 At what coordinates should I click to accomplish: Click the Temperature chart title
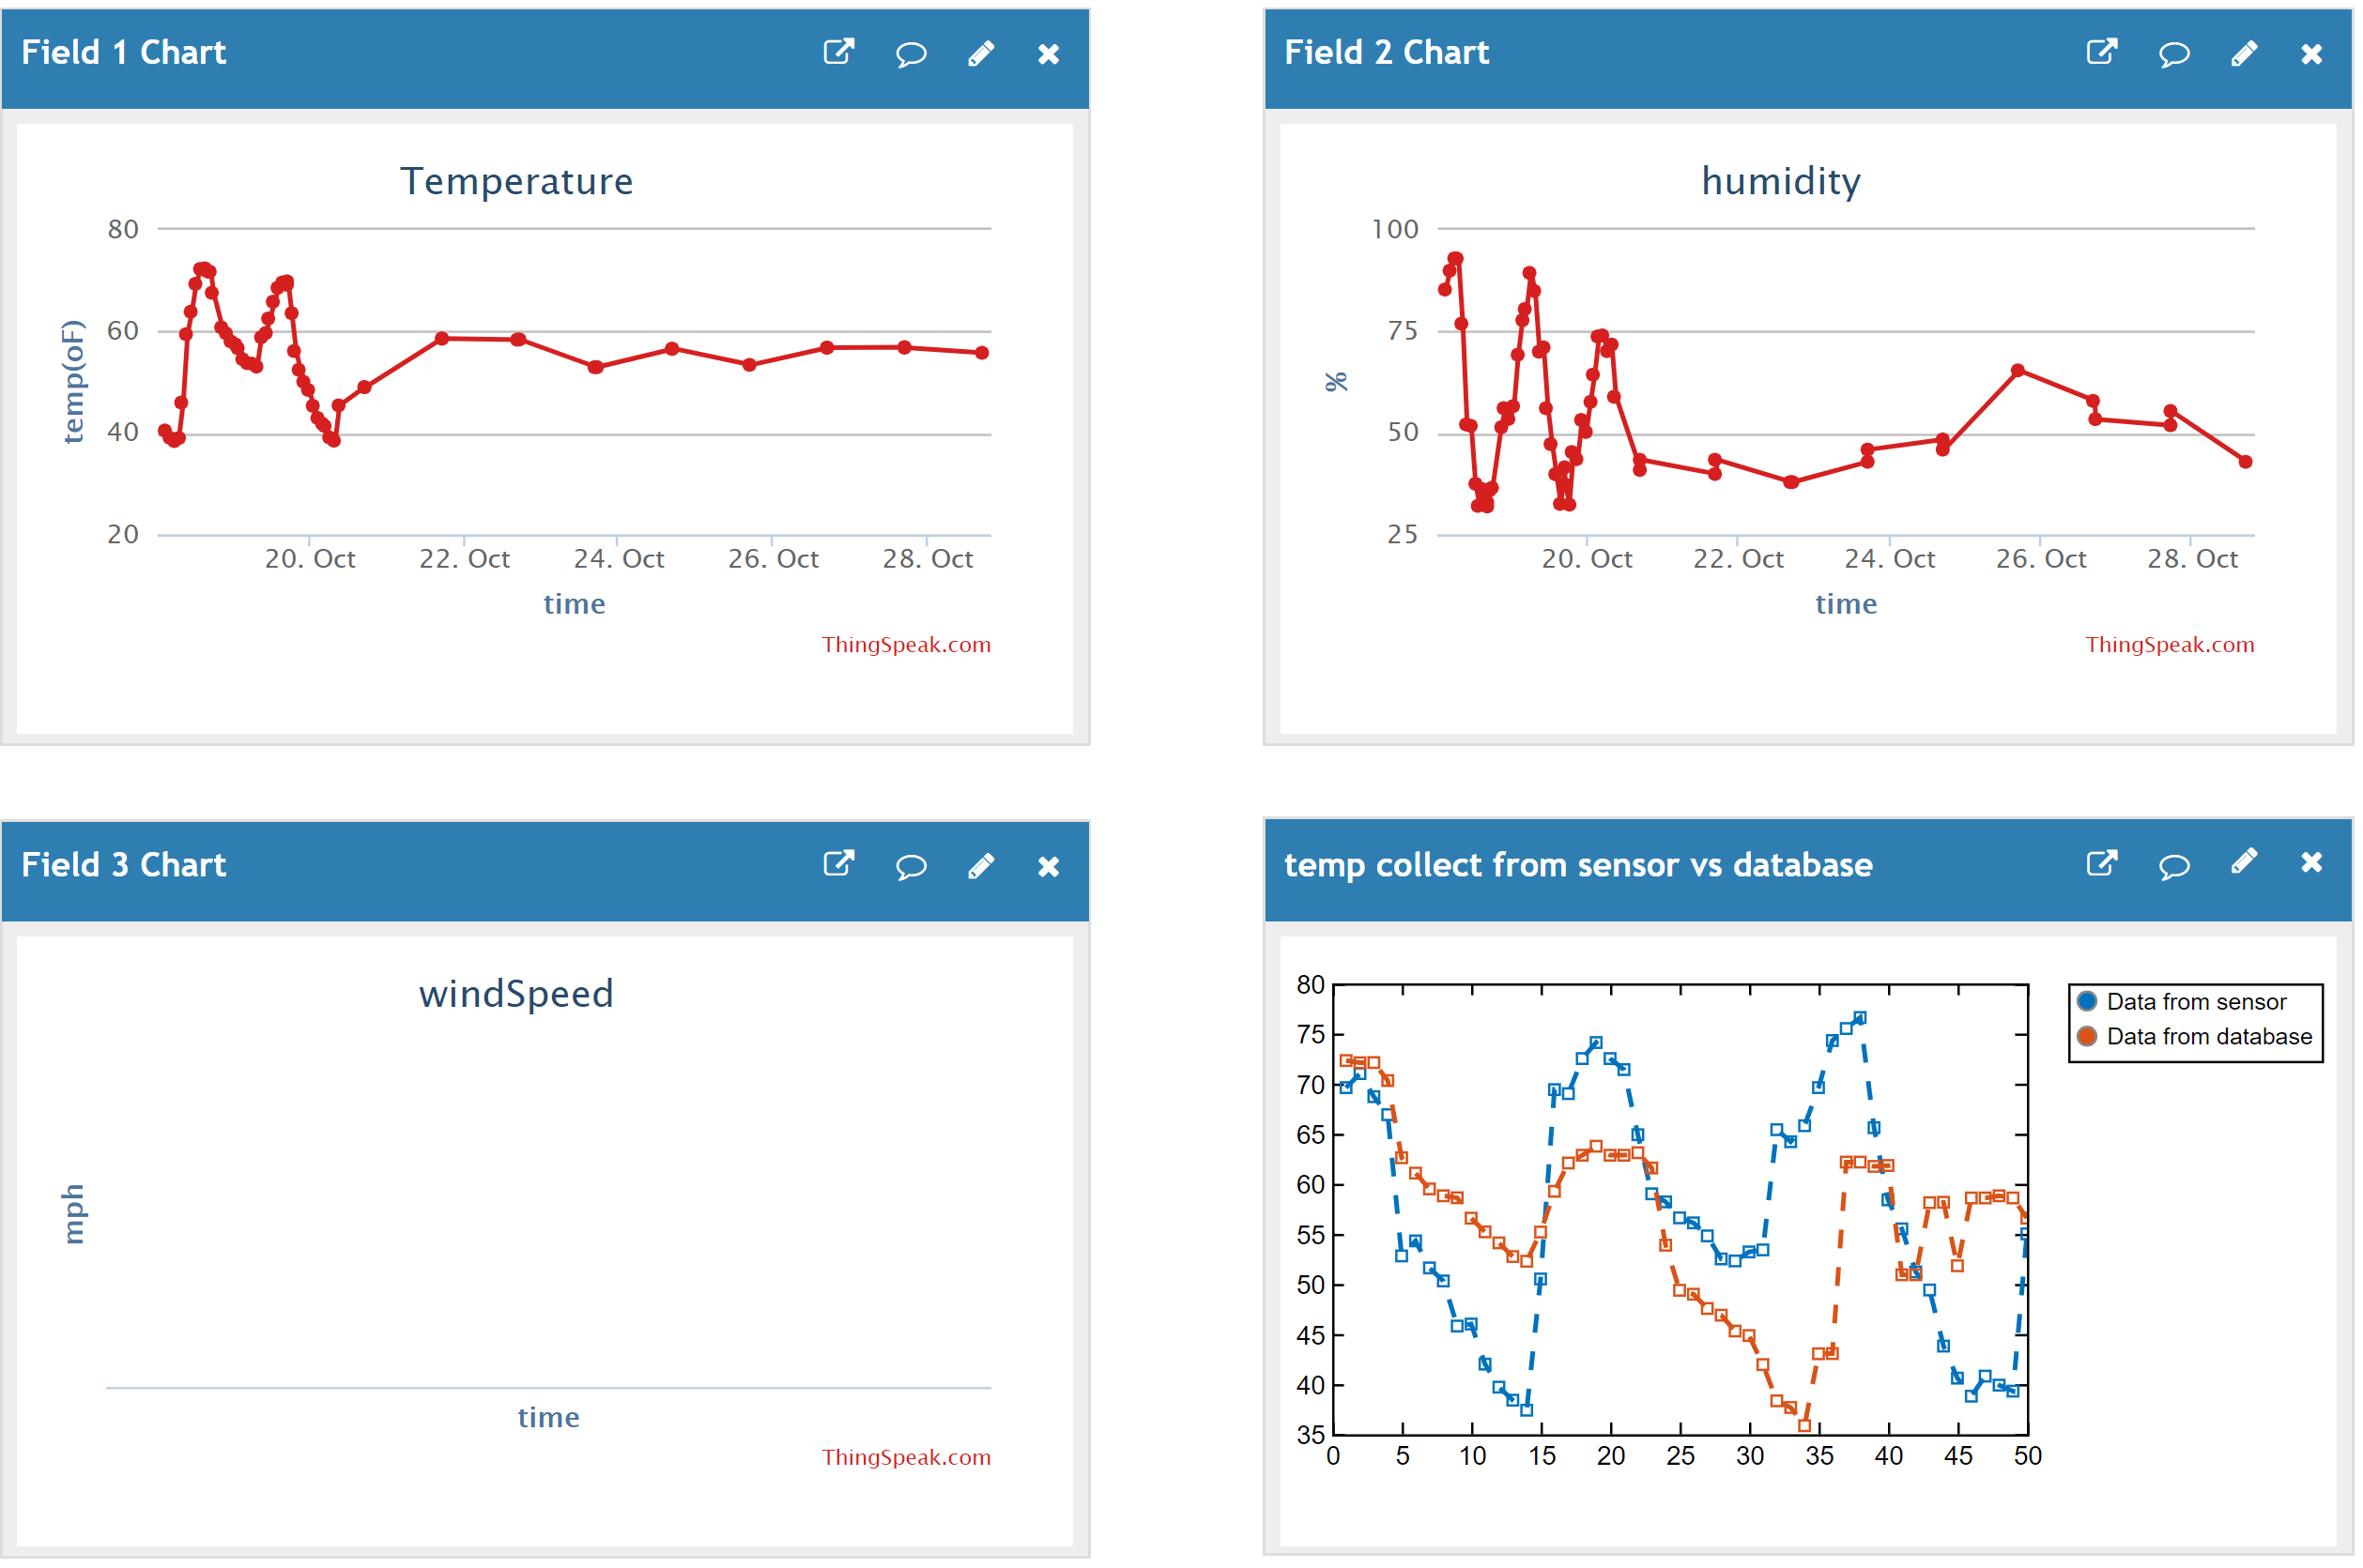click(x=517, y=181)
